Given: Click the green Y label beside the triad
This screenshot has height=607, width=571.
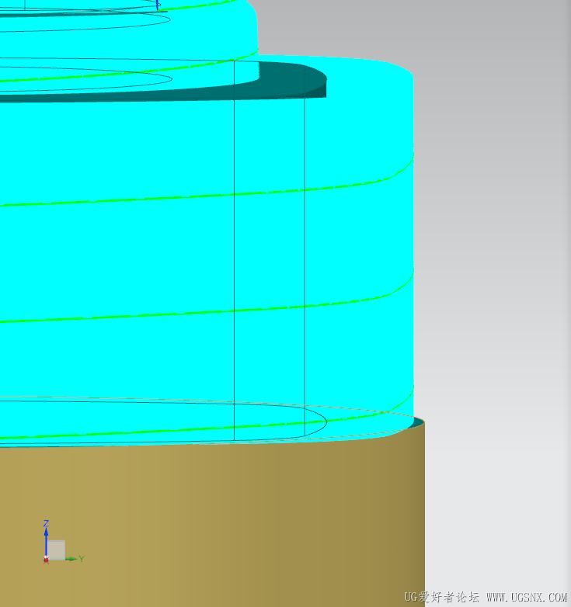Looking at the screenshot, I should point(81,558).
